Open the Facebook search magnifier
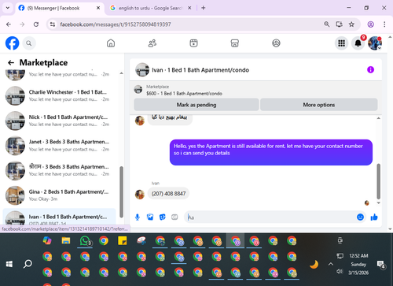Viewport: 393px width, 286px height. pos(29,43)
